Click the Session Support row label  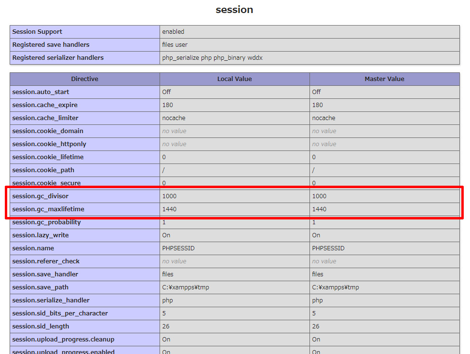37,32
